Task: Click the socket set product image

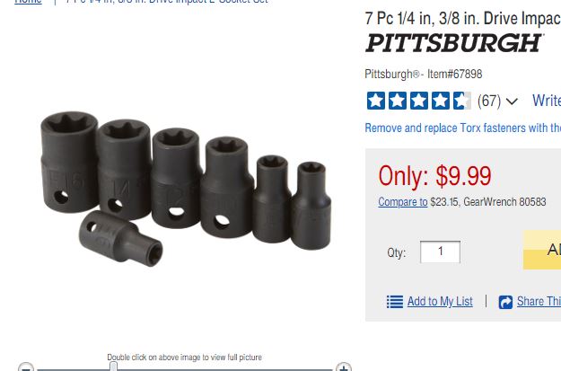Action: 185,188
